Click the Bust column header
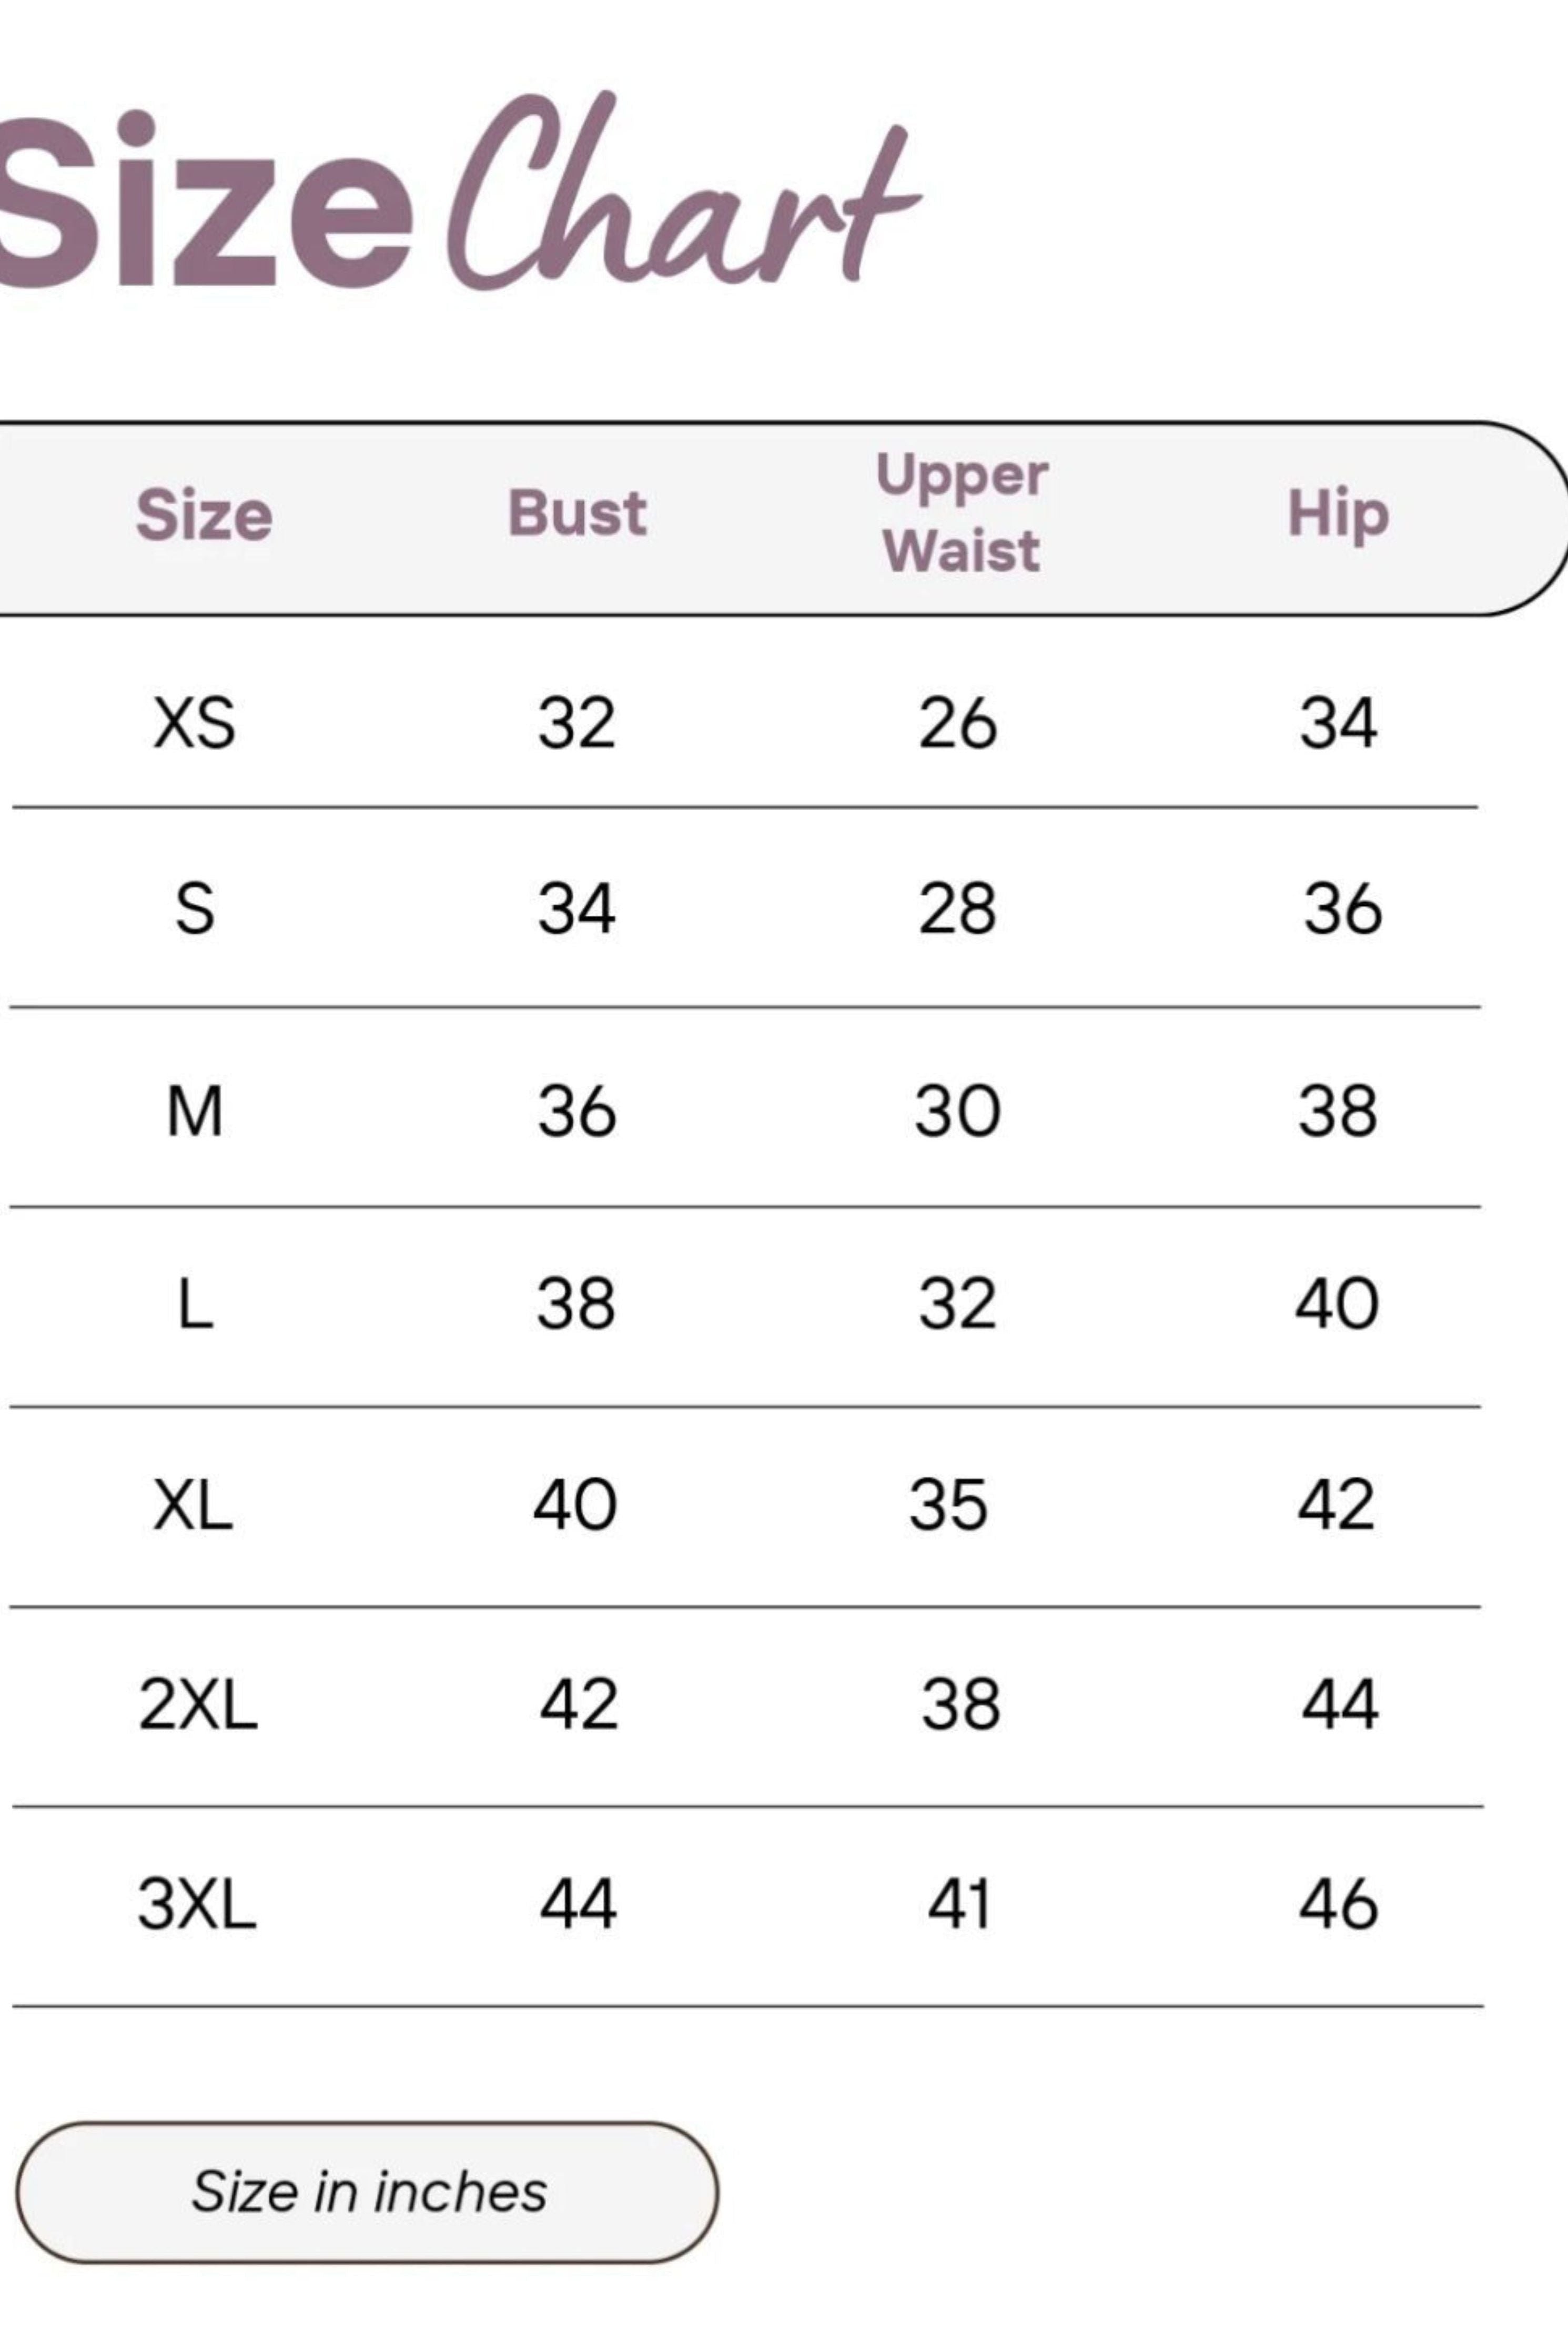Viewport: 1568px width, 2352px height. coord(578,514)
